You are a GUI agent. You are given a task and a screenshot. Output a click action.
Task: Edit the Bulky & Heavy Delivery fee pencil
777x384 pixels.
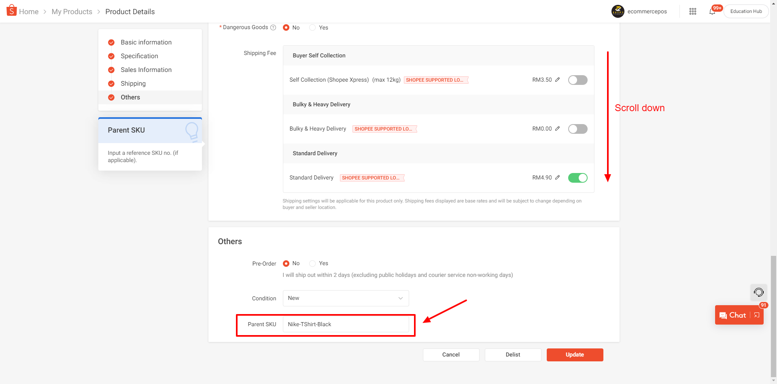[x=557, y=129]
